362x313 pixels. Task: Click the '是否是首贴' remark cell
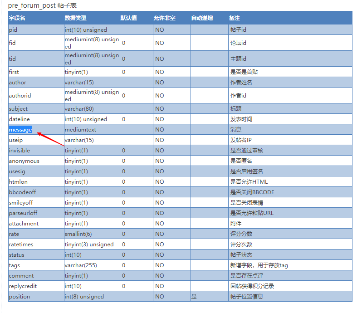pos(290,72)
